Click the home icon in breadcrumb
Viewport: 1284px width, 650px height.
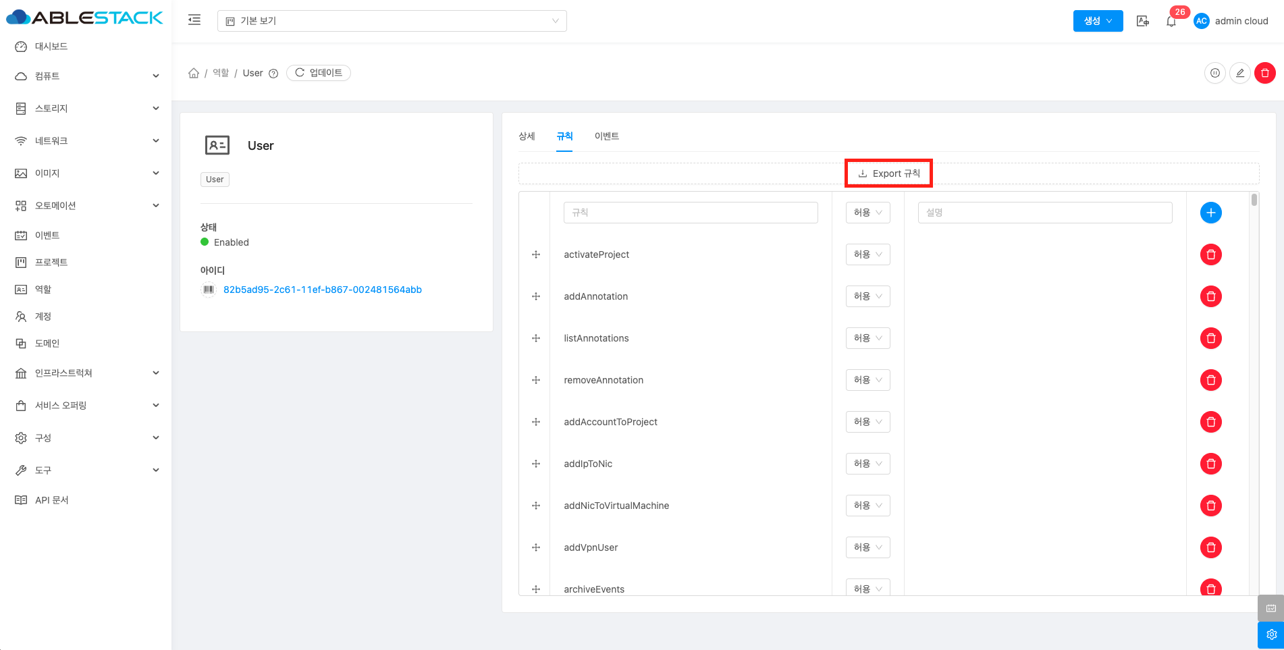194,73
